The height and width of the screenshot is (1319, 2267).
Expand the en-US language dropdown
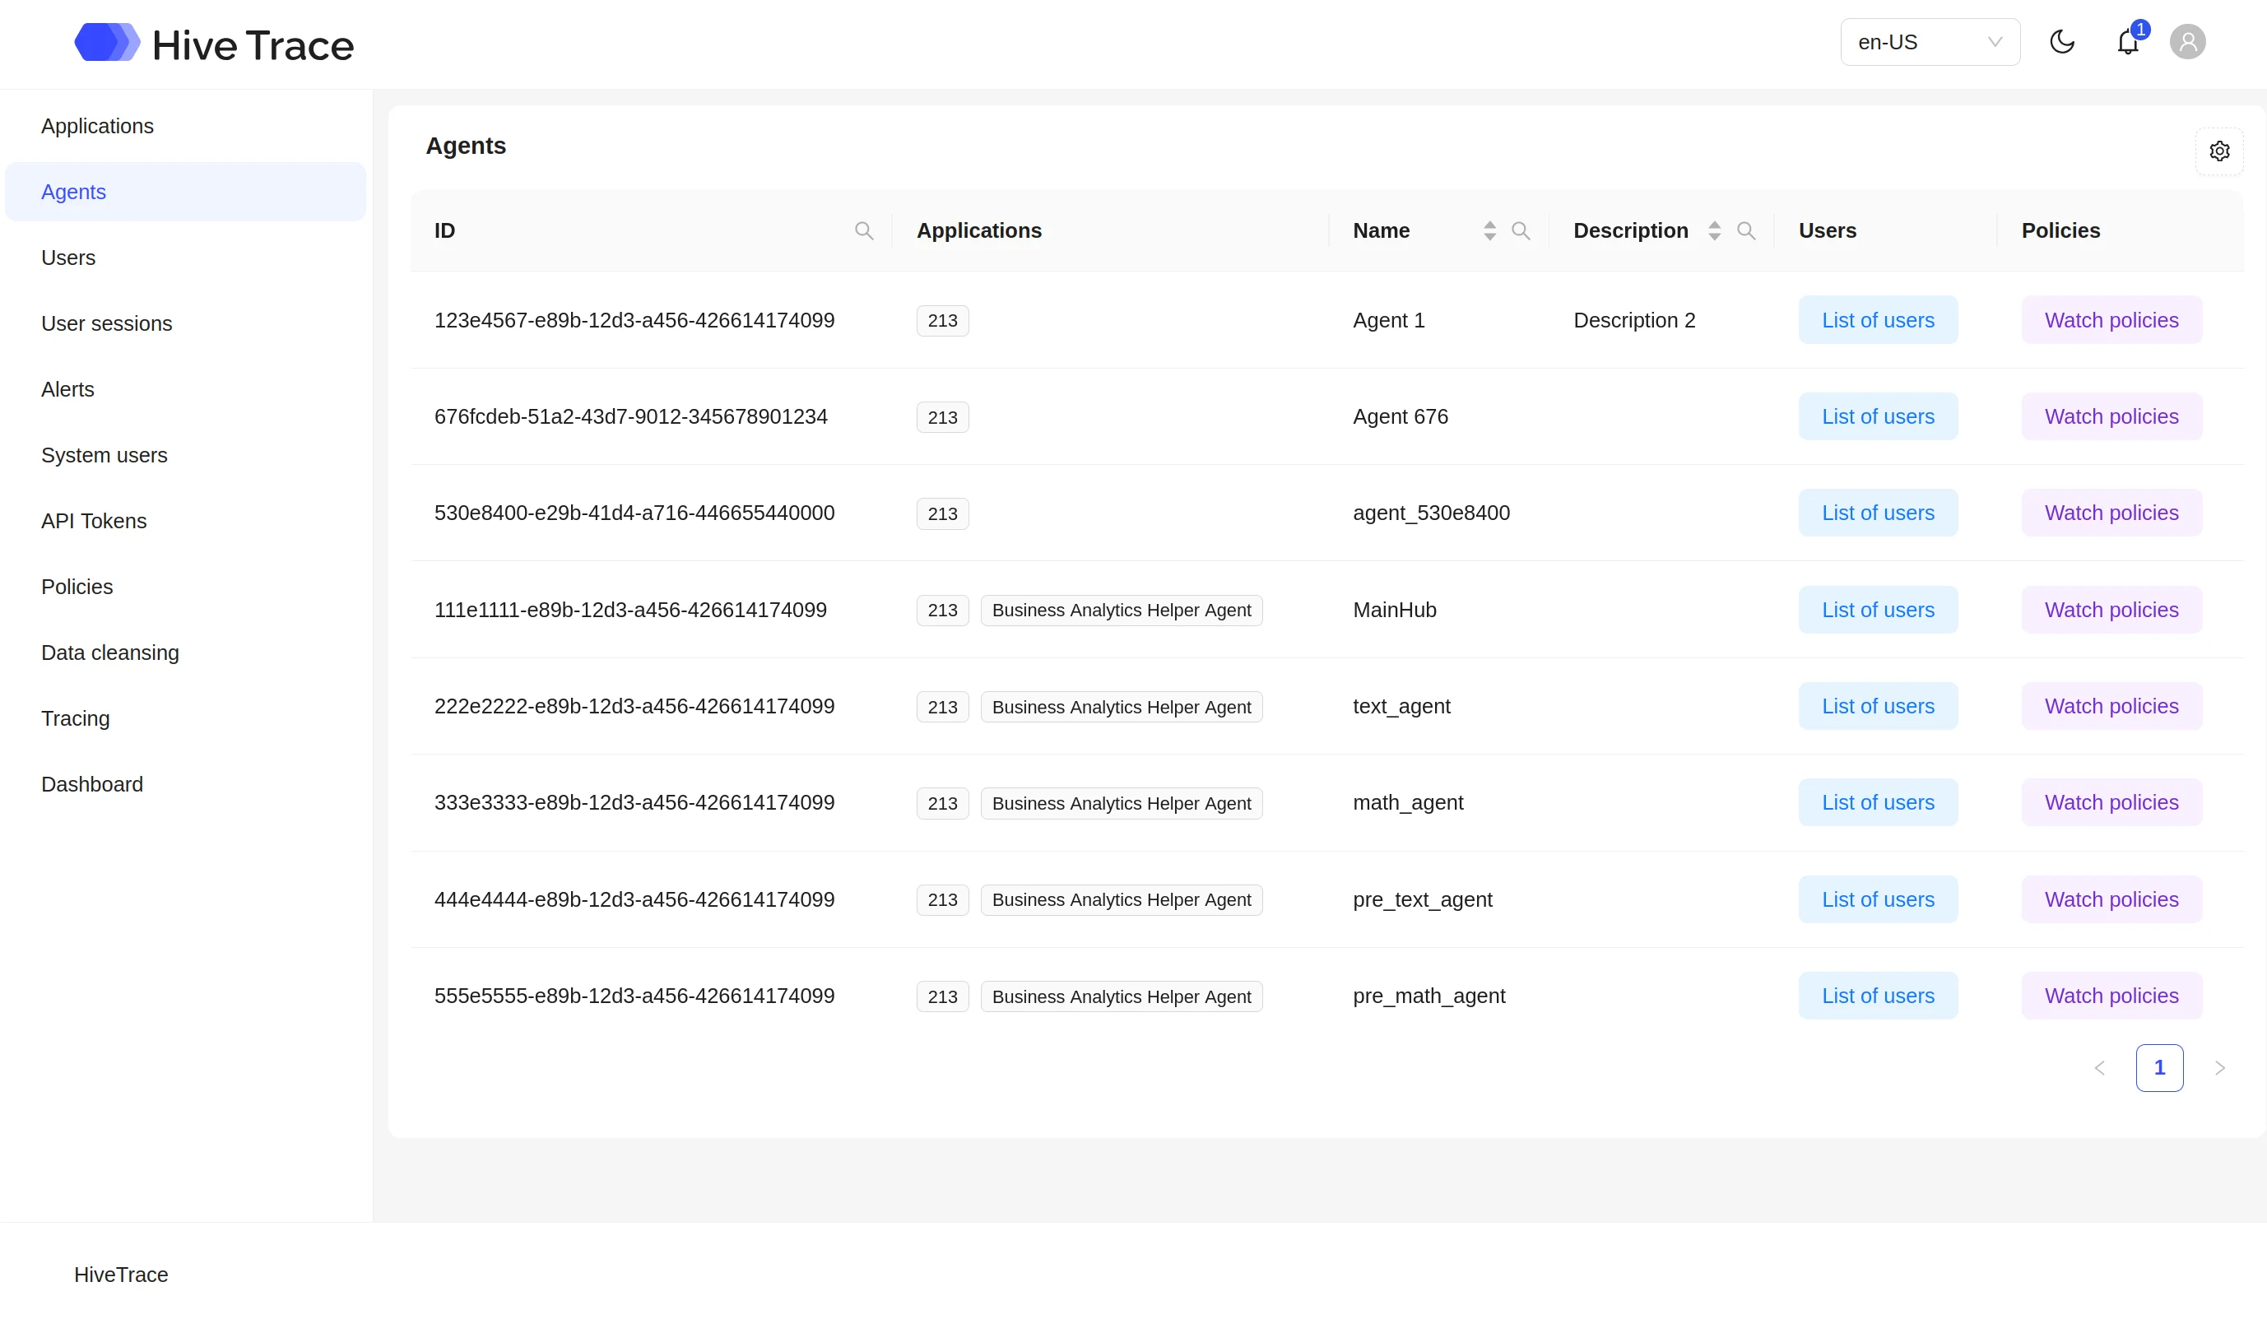tap(1929, 42)
